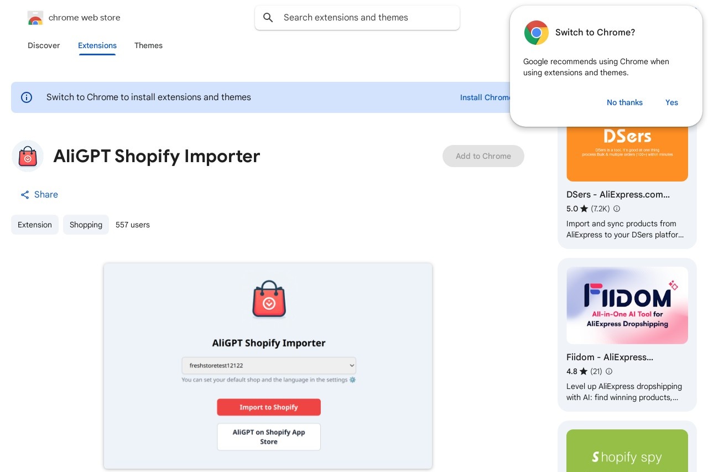Click the settings gear in the preview screenshot

pyautogui.click(x=353, y=380)
